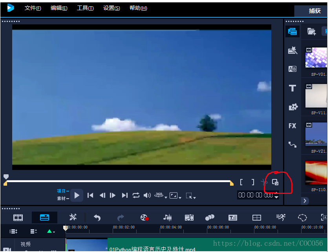Select the SP-V11 video thumbnail
This screenshot has height=252, width=329.
point(316,96)
